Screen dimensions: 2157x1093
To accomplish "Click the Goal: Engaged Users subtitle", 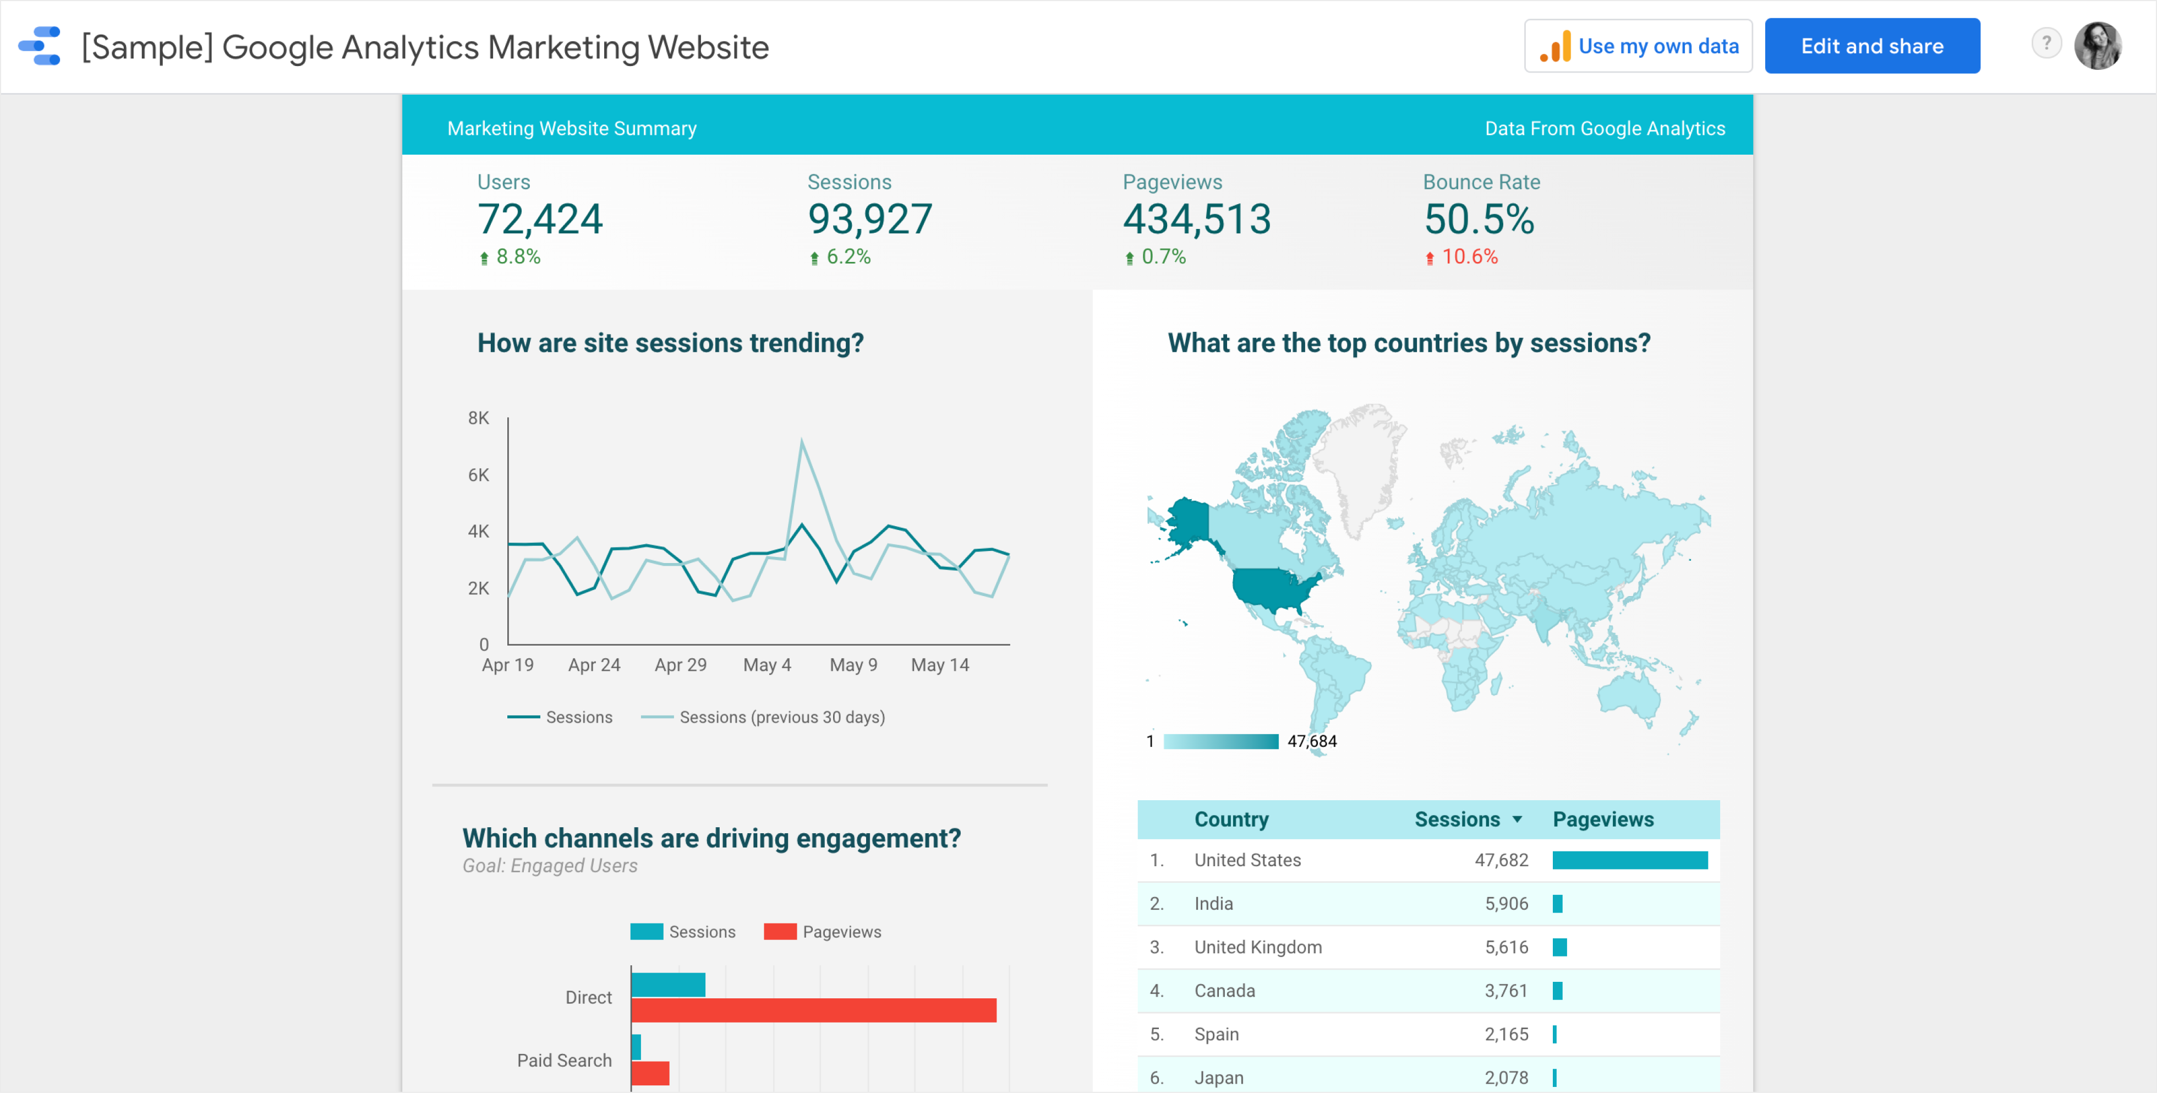I will pyautogui.click(x=549, y=866).
